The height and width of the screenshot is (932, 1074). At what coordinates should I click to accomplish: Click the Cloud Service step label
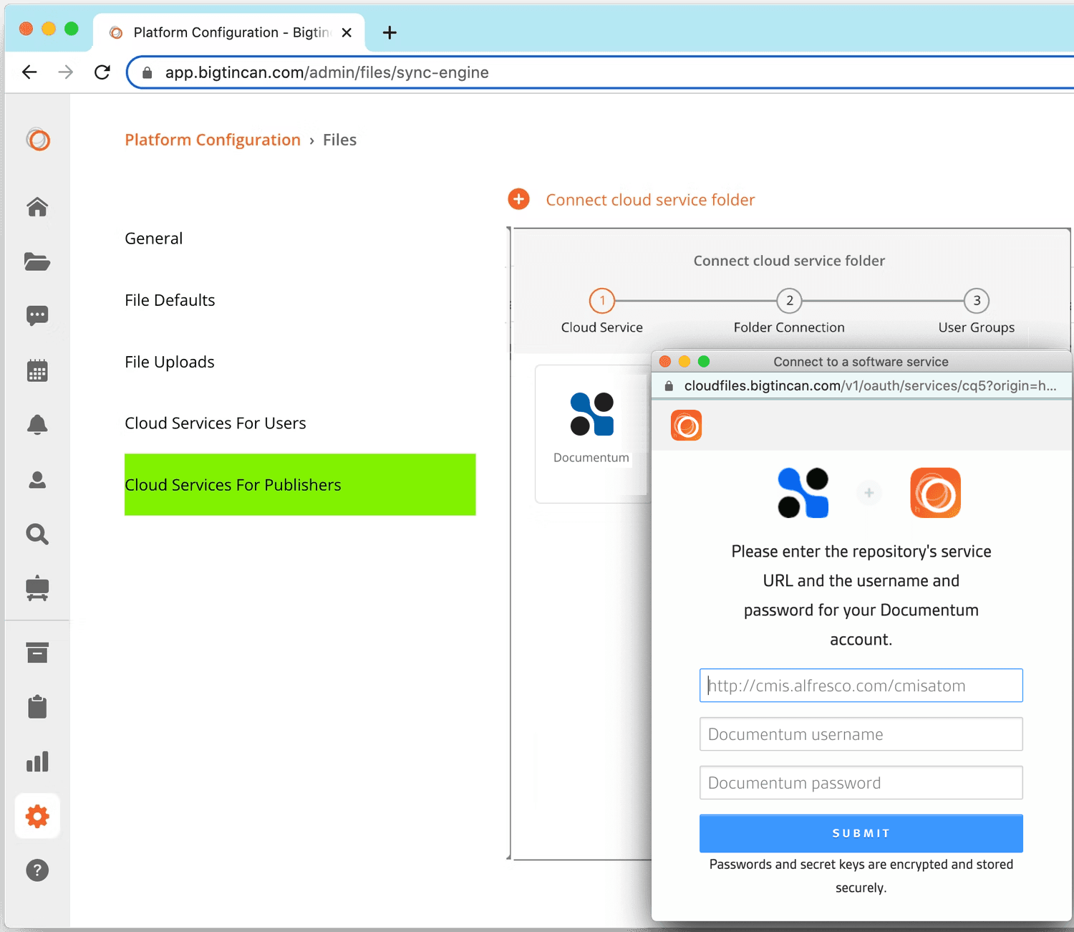click(602, 327)
